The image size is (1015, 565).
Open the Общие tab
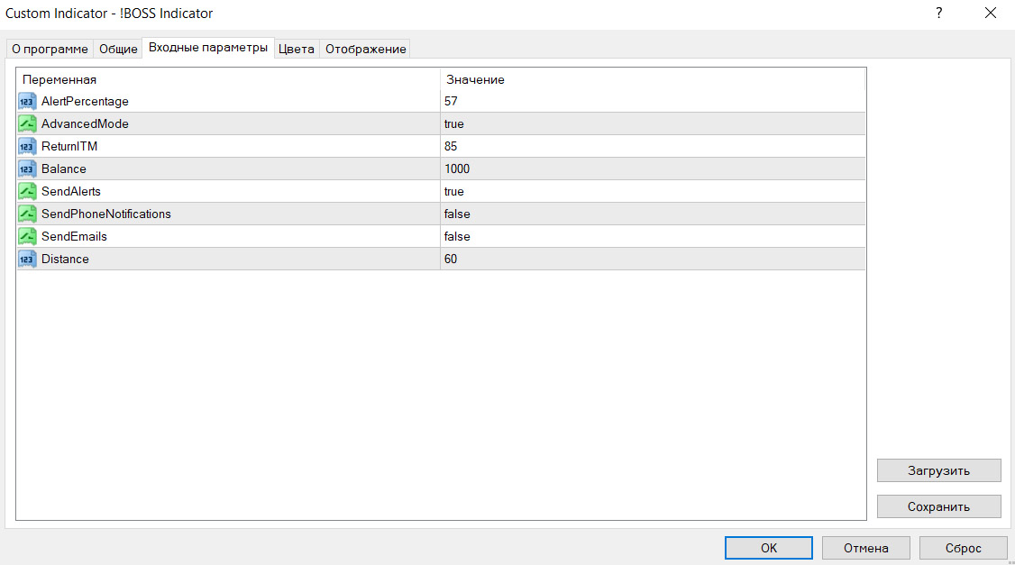click(118, 50)
